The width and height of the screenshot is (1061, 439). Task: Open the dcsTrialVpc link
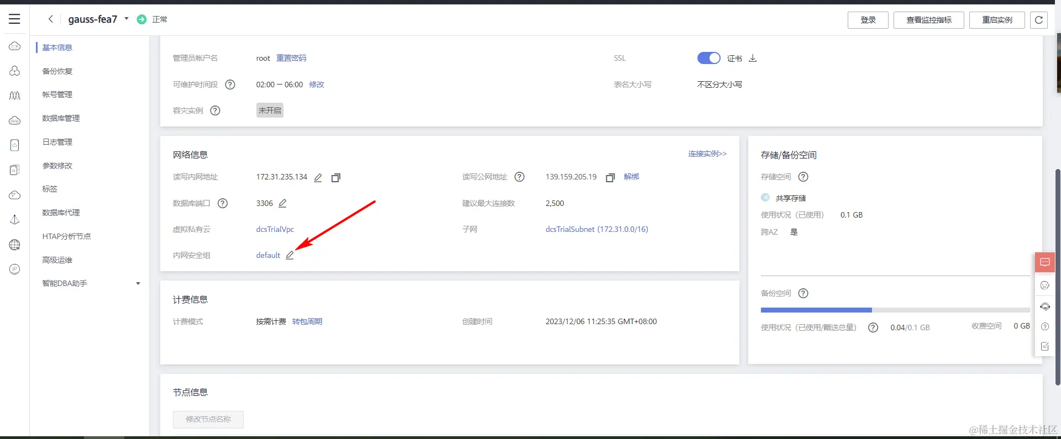[x=275, y=229]
